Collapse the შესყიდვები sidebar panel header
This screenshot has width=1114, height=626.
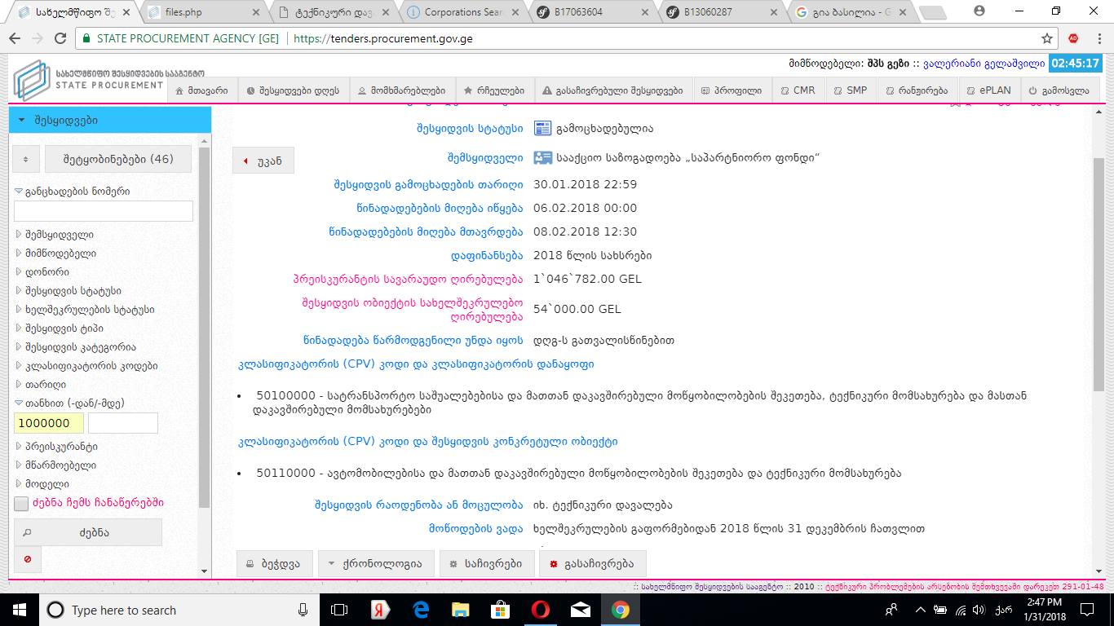(110, 120)
